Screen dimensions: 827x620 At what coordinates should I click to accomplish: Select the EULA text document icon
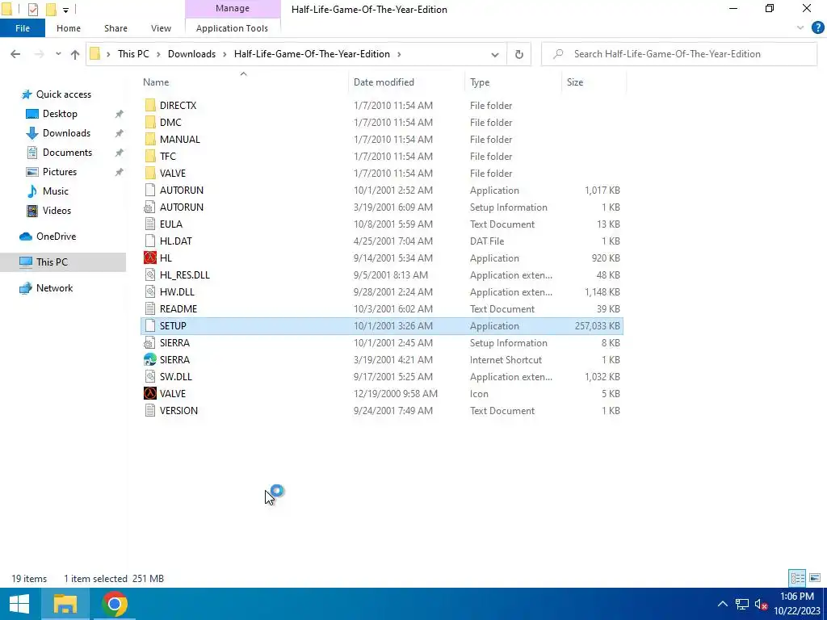[x=150, y=224]
